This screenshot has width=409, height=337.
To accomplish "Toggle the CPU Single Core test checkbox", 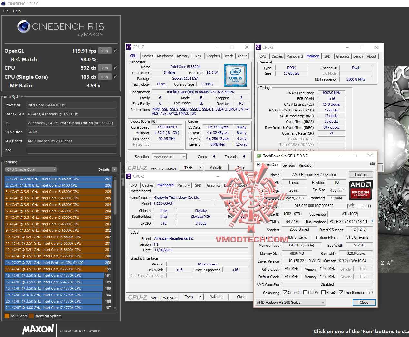I will click(x=115, y=76).
